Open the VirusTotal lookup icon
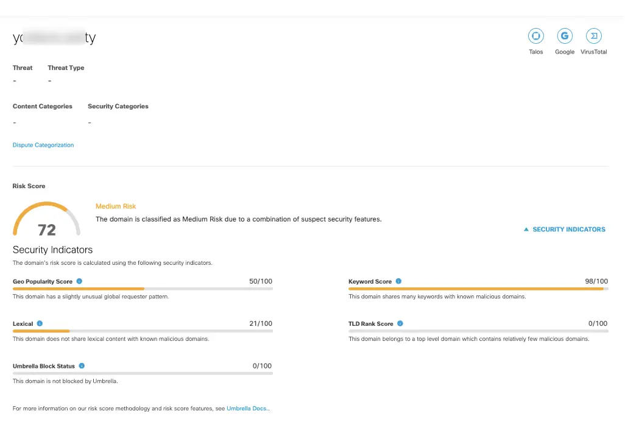Image resolution: width=625 pixels, height=425 pixels. (x=594, y=36)
